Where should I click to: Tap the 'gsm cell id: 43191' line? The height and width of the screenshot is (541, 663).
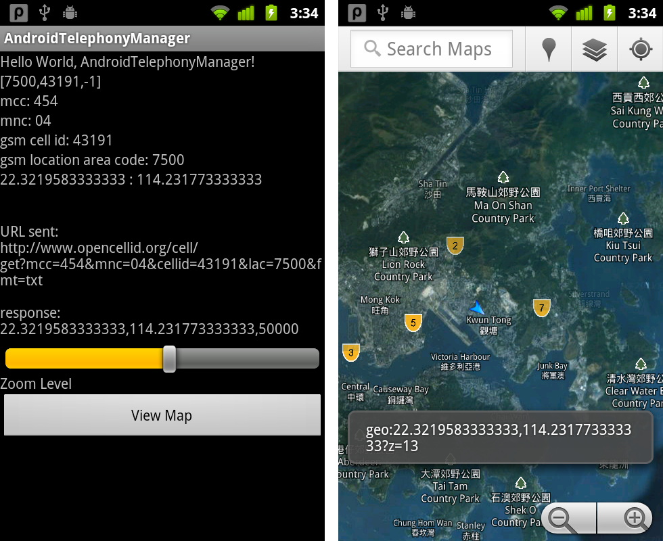point(56,141)
